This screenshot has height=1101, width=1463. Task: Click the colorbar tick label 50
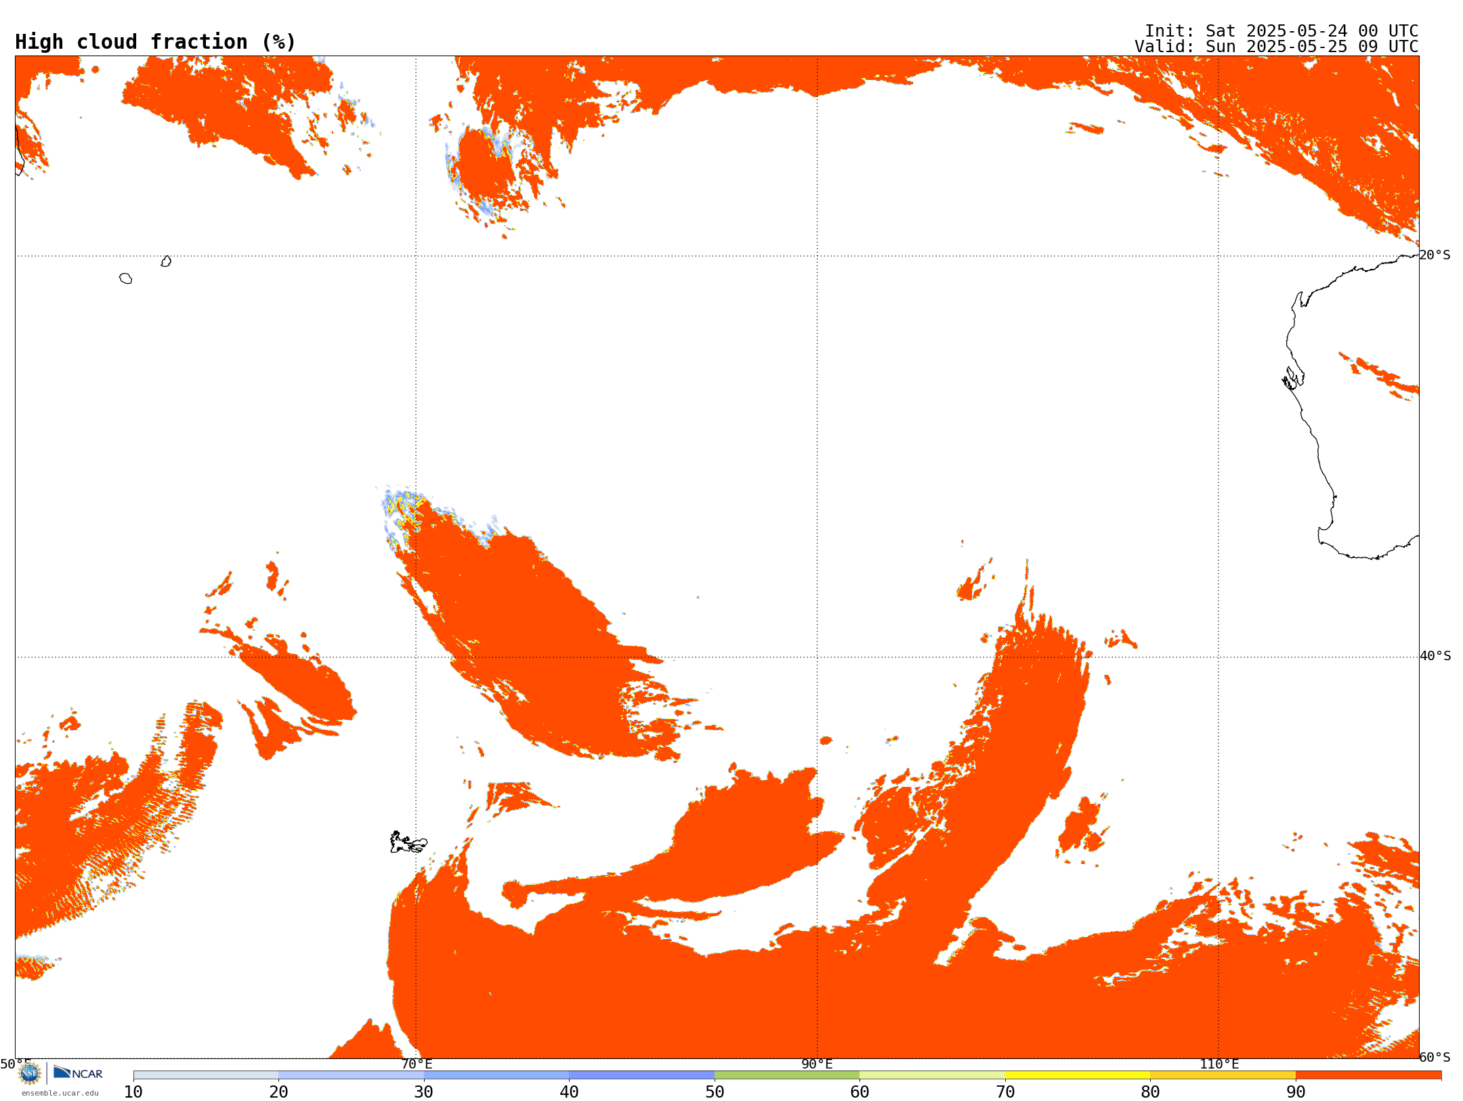coord(715,1092)
